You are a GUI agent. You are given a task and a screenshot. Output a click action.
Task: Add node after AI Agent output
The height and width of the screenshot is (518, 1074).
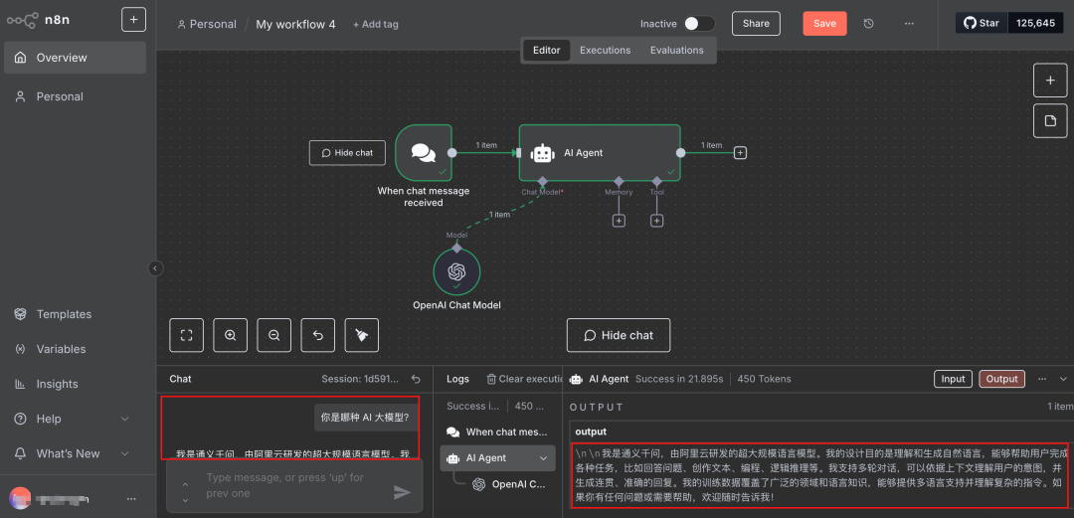[740, 153]
